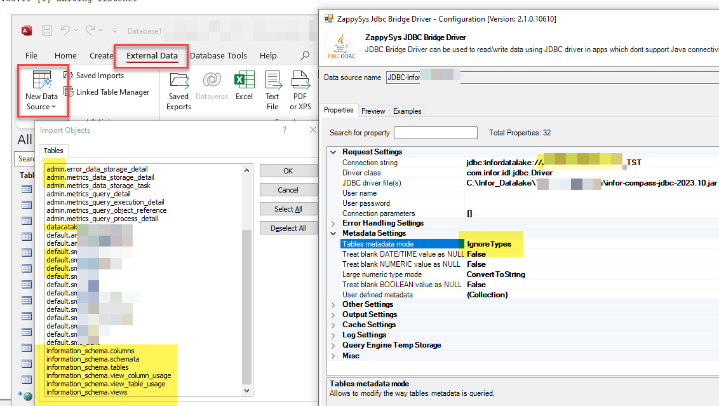Image resolution: width=719 pixels, height=406 pixels.
Task: Export to Excel
Action: [245, 86]
